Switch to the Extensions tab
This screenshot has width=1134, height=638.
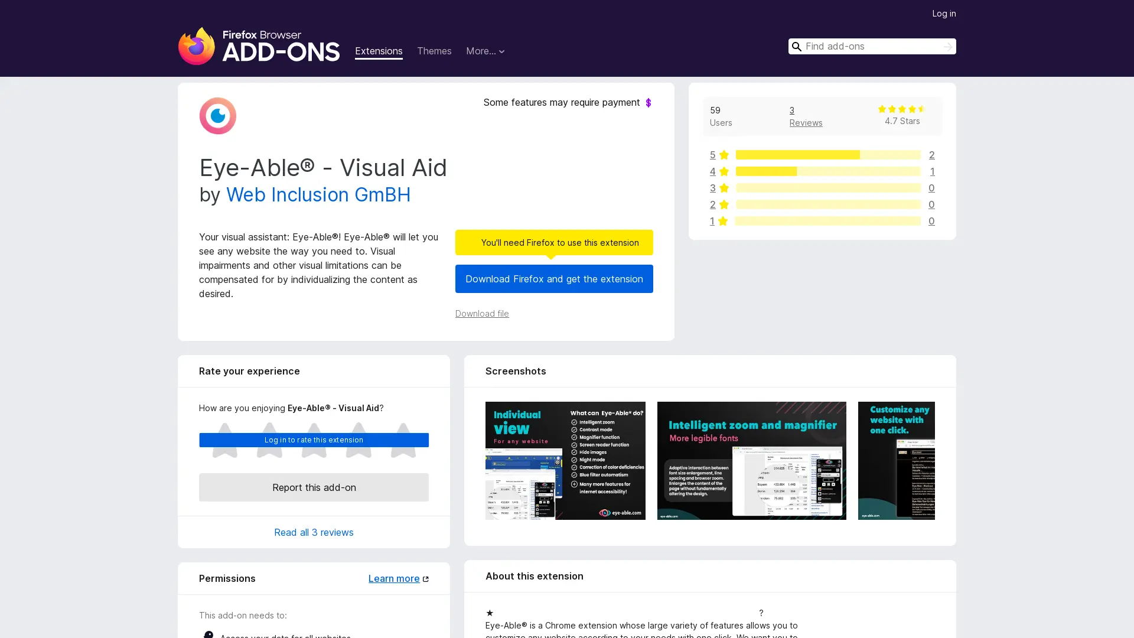(378, 51)
